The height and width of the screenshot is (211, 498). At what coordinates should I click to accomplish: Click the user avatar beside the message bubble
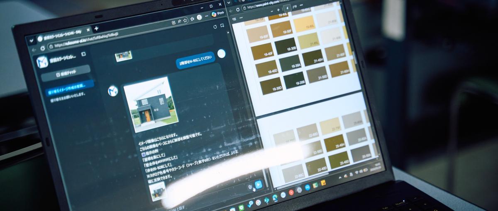pyautogui.click(x=222, y=53)
